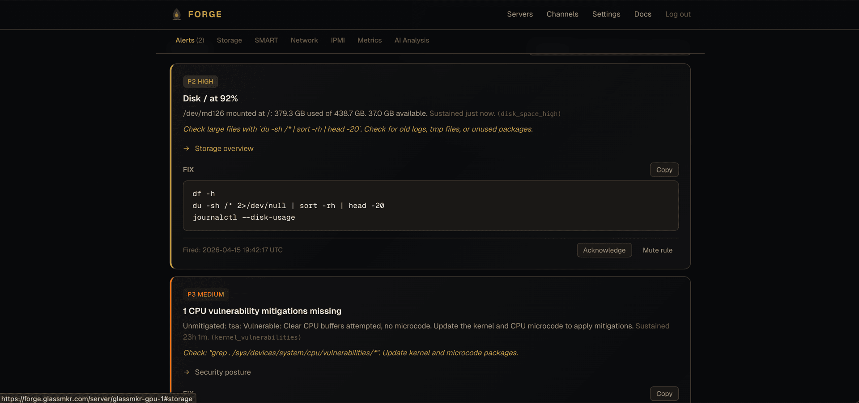Open the Storage overview link

tap(224, 148)
